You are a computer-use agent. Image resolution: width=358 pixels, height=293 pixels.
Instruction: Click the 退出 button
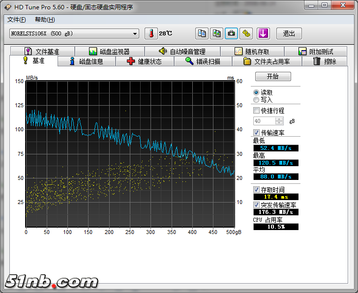click(289, 33)
